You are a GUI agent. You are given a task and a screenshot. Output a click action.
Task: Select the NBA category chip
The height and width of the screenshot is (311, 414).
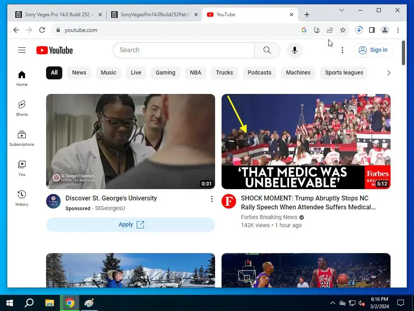click(196, 73)
